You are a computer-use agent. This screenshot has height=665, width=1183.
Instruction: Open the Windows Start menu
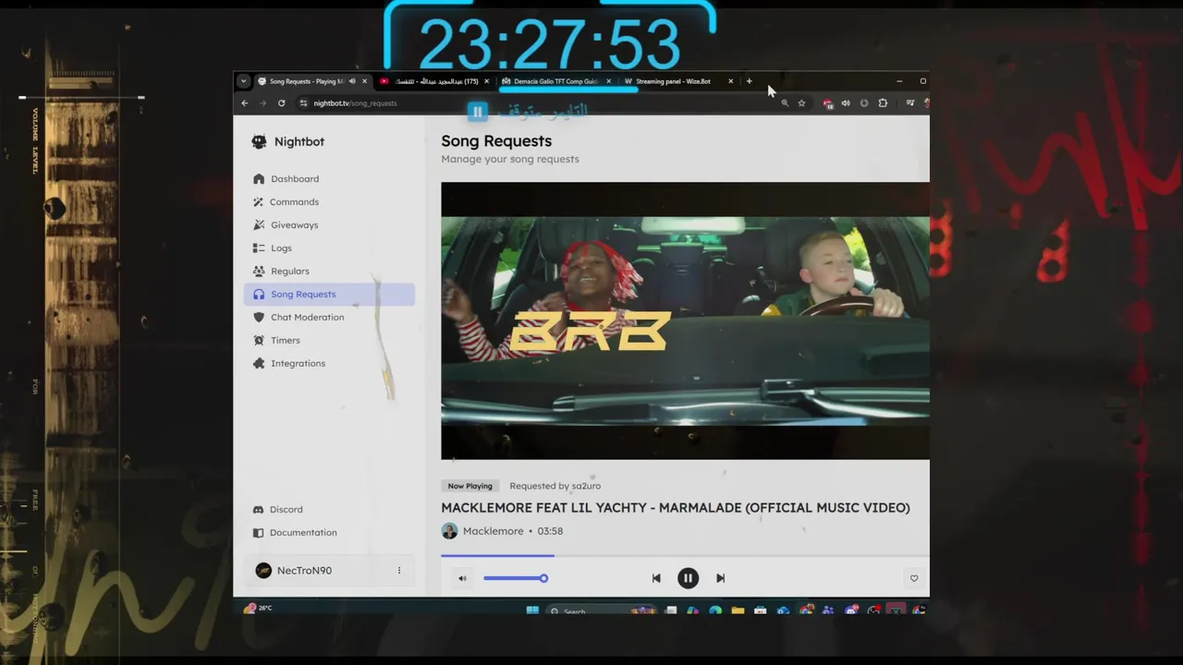click(532, 611)
